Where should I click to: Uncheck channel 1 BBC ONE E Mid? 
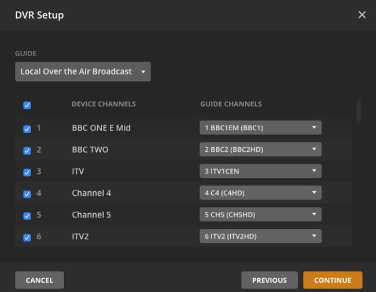[27, 129]
